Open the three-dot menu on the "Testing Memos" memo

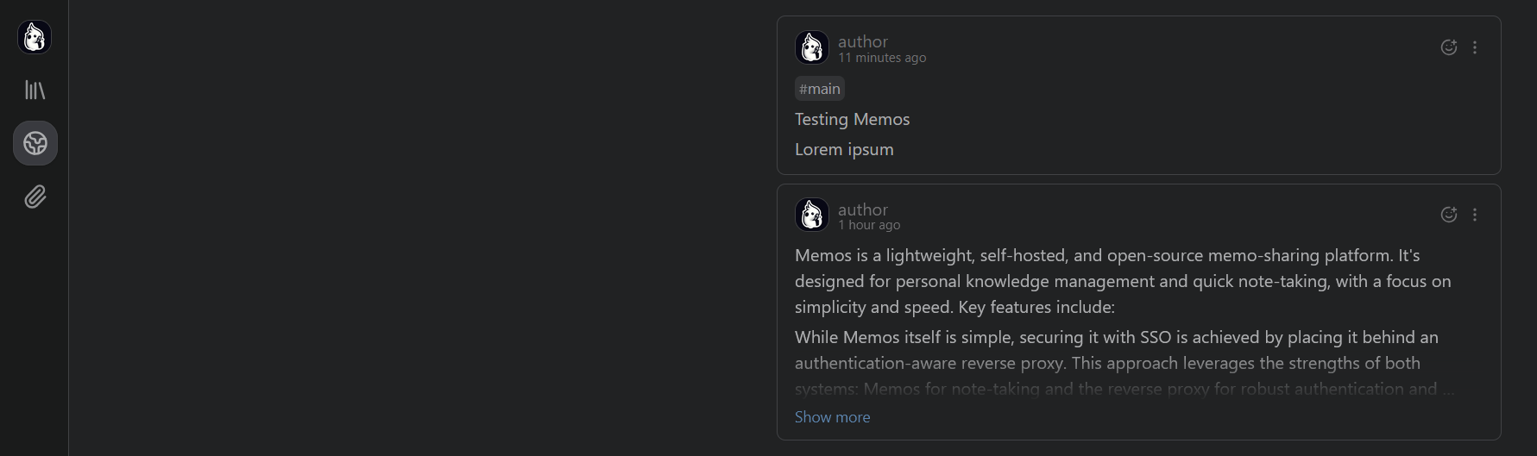[x=1475, y=47]
